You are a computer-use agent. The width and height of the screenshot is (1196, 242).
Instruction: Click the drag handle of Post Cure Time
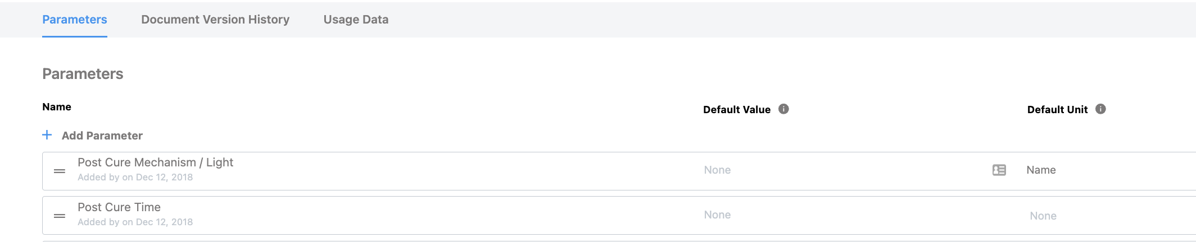pyautogui.click(x=60, y=216)
